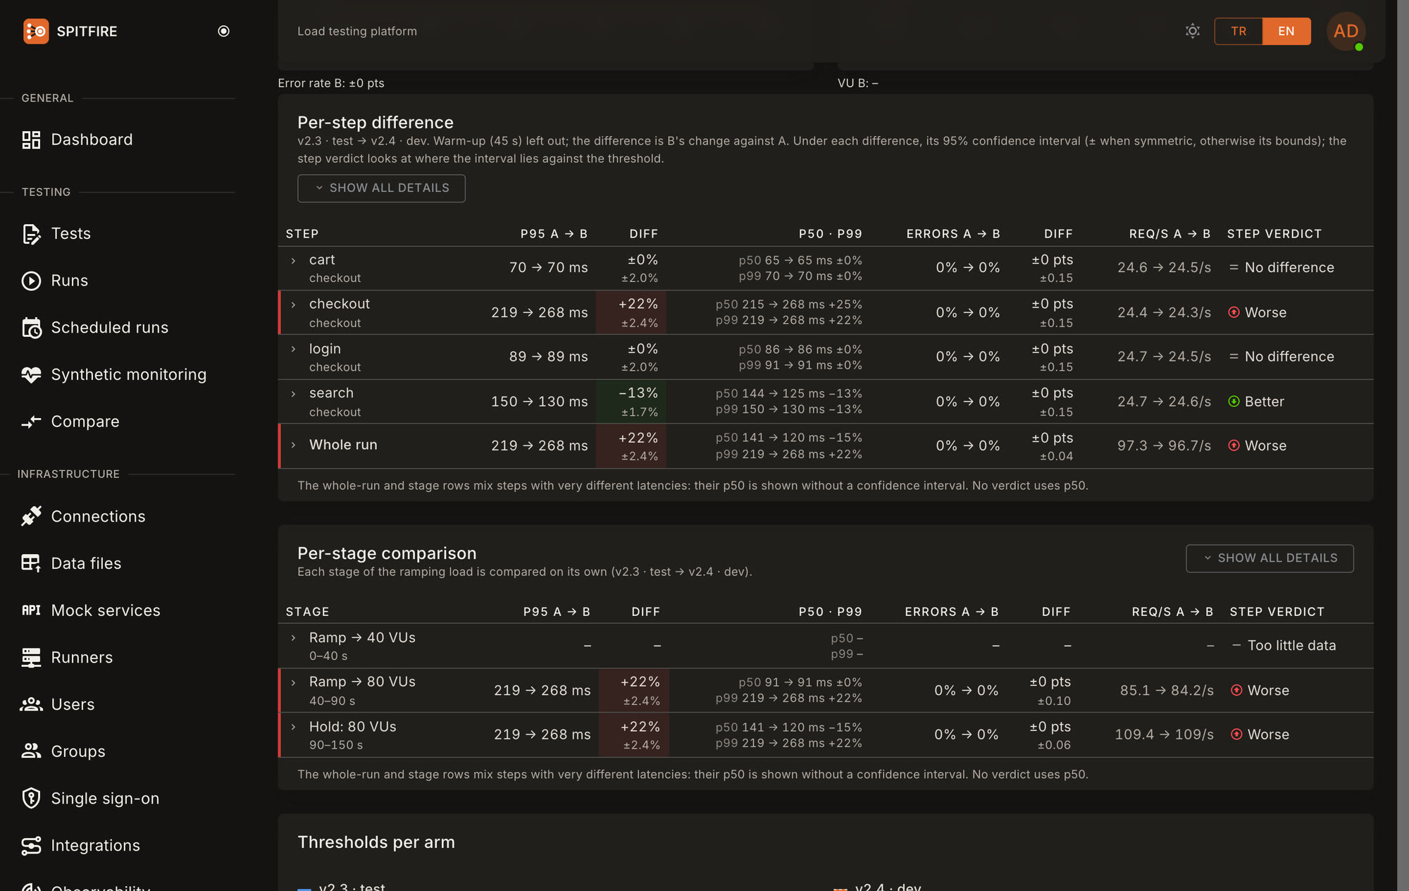1409x891 pixels.
Task: Expand the checkout step row chevron
Action: coord(294,305)
